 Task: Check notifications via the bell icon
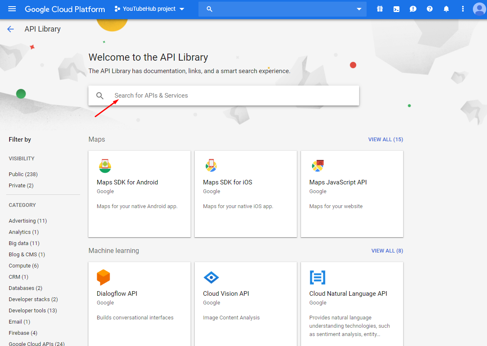[x=446, y=9]
